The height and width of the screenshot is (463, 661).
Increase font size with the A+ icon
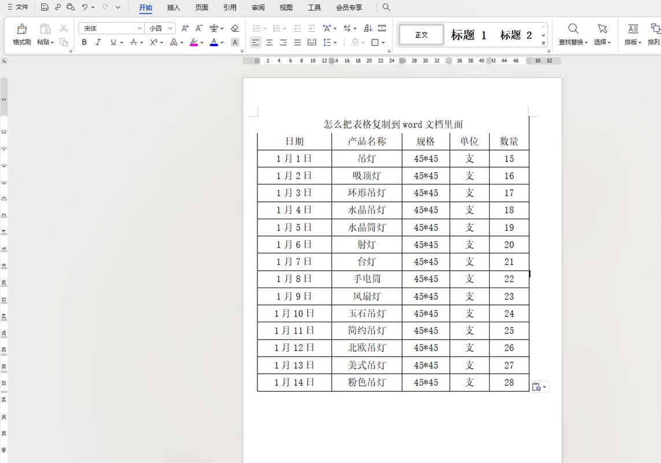[185, 28]
